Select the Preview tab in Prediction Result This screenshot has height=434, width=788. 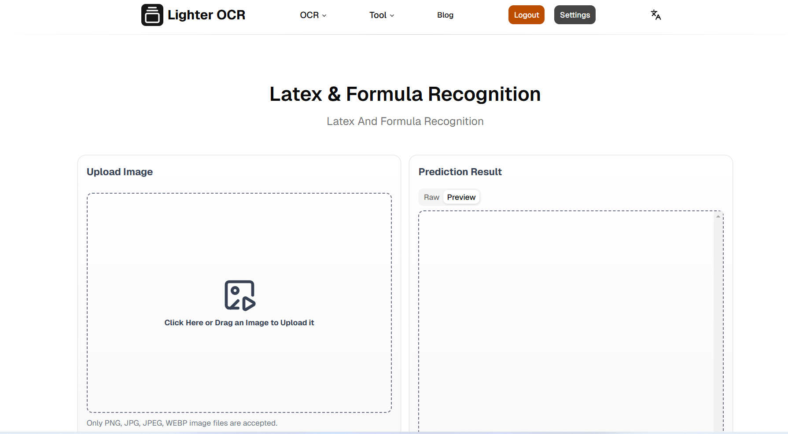[x=461, y=197]
